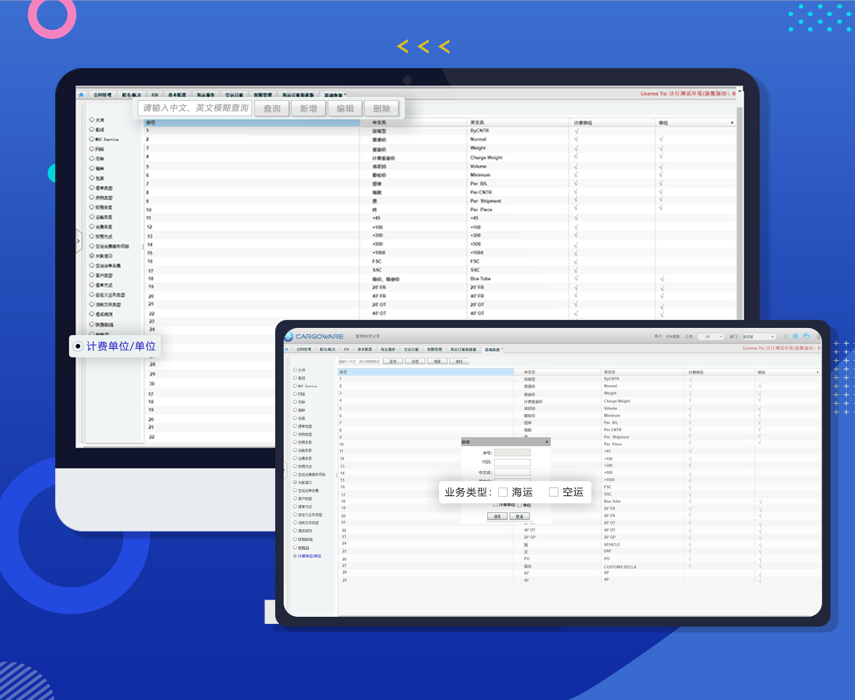Screen dimensions: 855x700
Task: Click the 中文名 column header in tablet table
Action: tap(557, 372)
